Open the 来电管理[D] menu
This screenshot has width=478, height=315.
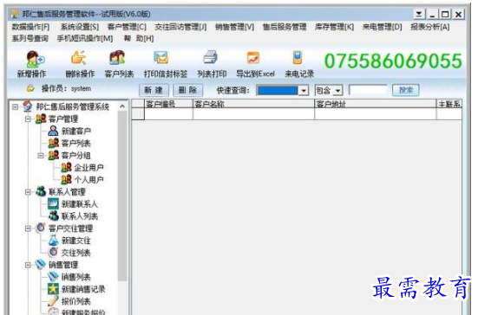click(382, 27)
